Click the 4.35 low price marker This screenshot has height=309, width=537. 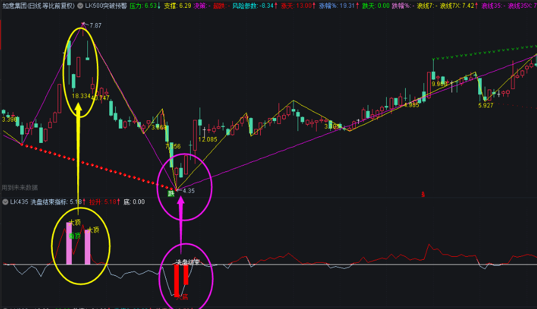(x=189, y=191)
